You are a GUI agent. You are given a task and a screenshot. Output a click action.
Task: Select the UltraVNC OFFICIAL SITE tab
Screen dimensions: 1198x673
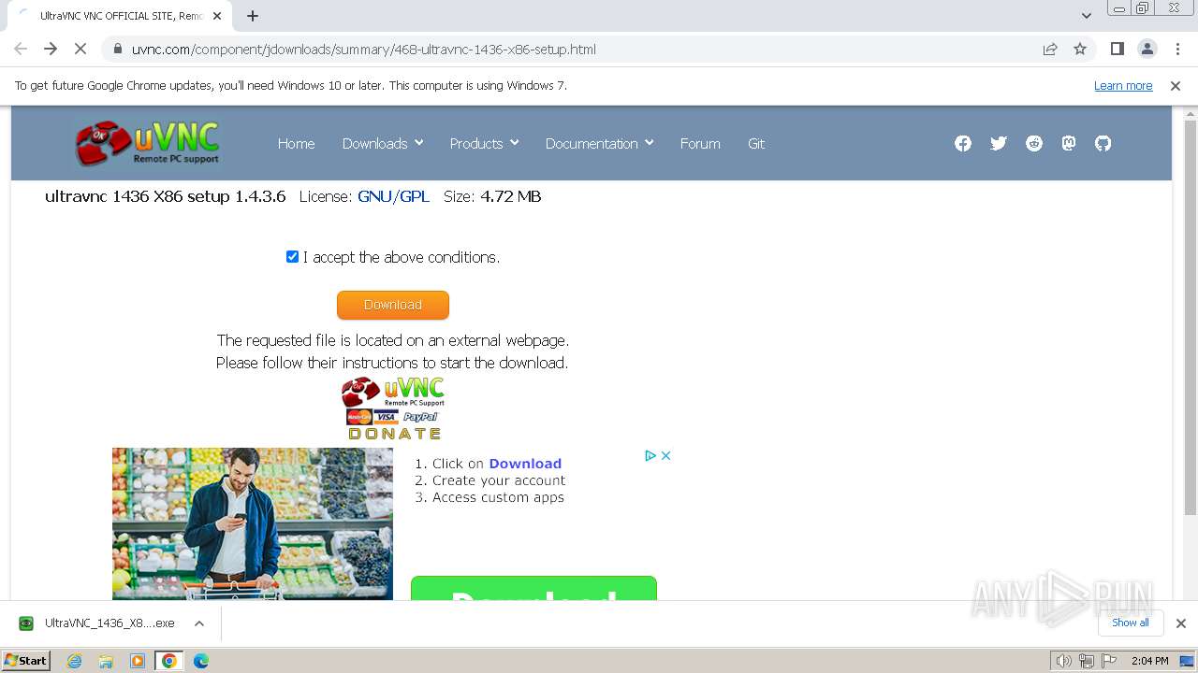[x=119, y=16]
